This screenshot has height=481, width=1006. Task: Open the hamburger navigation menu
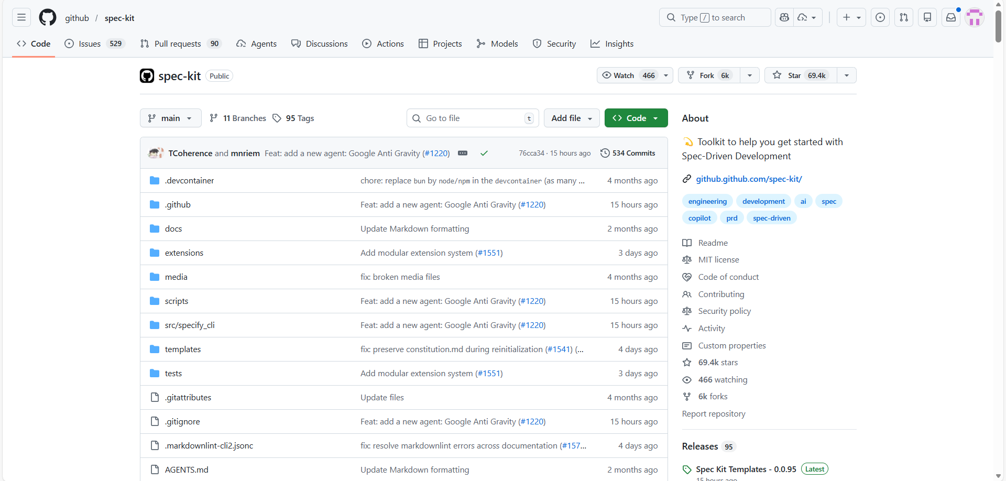[x=21, y=17]
